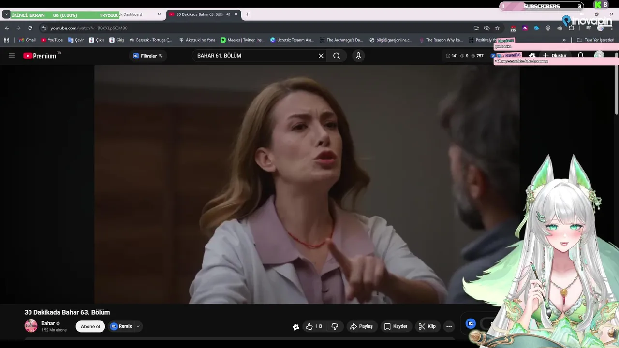The width and height of the screenshot is (619, 348).
Task: Save the video with Kaydet
Action: (x=396, y=326)
